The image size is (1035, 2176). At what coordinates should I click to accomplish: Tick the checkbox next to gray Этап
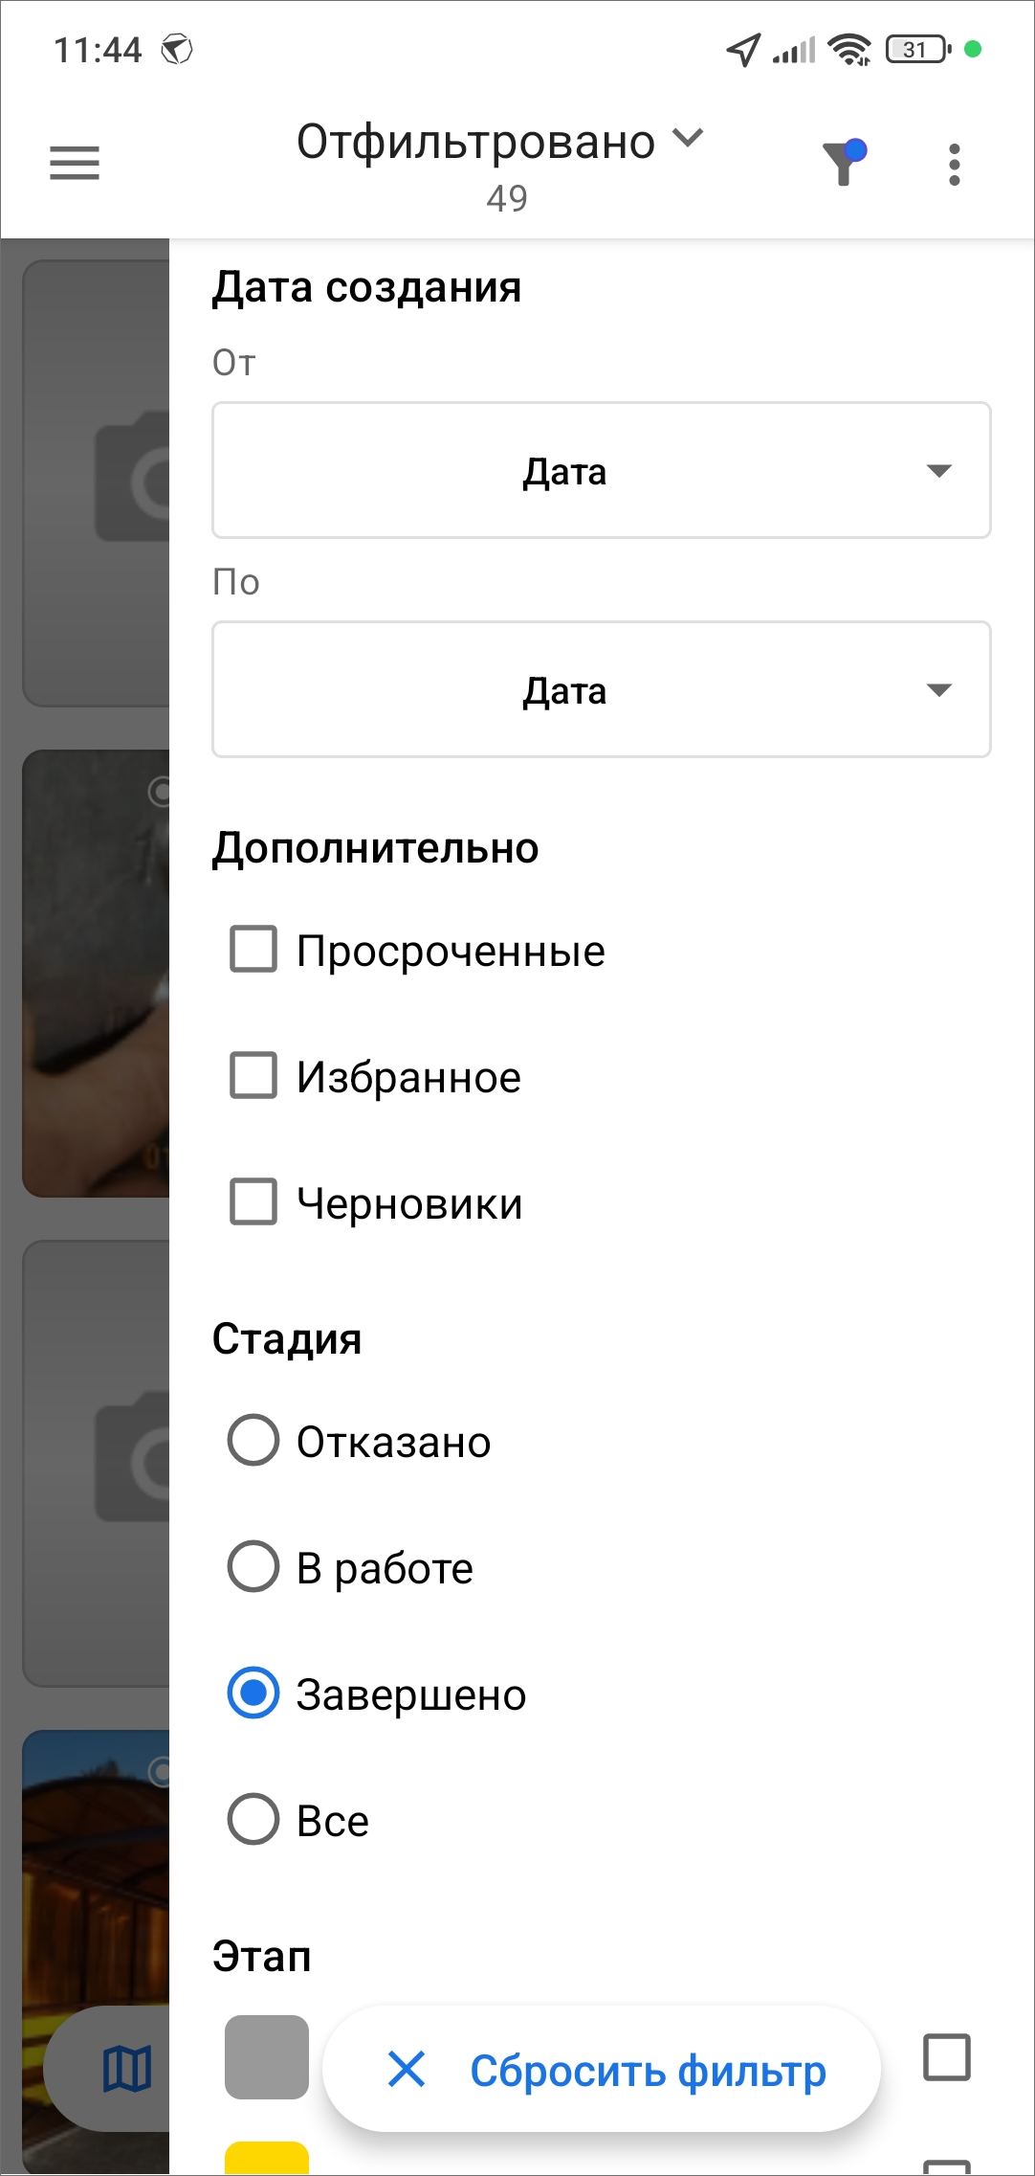click(x=946, y=2056)
